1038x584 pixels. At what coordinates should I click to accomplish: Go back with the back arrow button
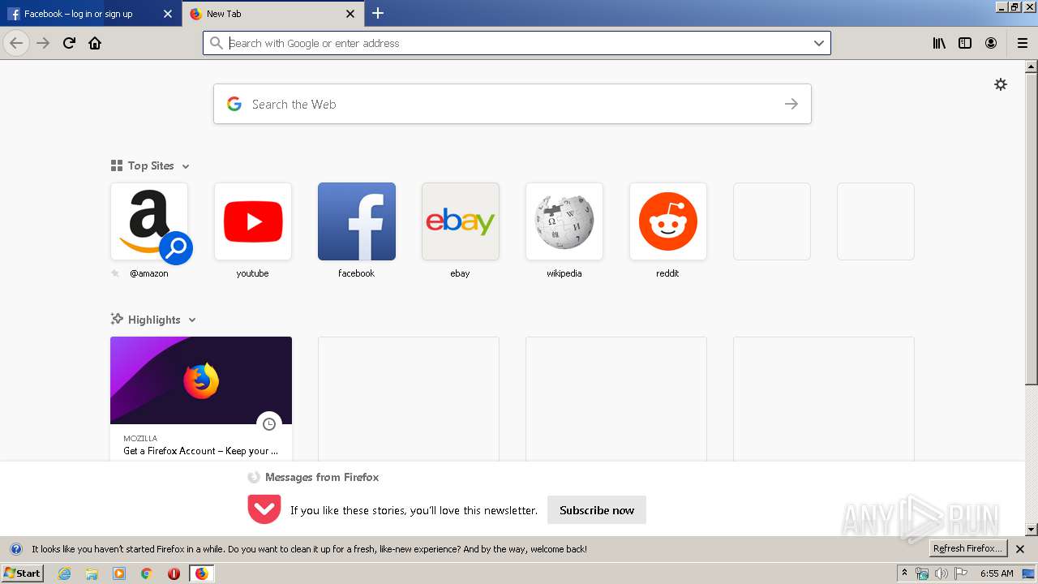16,43
